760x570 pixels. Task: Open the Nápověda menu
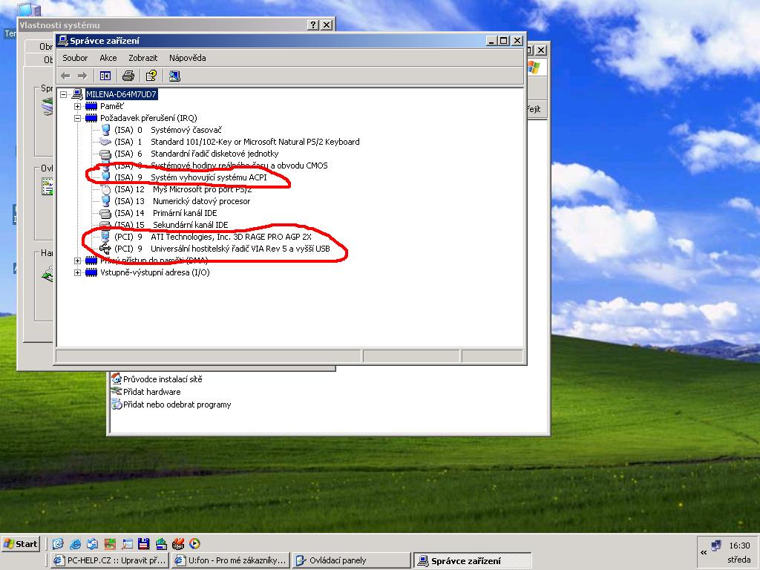188,58
